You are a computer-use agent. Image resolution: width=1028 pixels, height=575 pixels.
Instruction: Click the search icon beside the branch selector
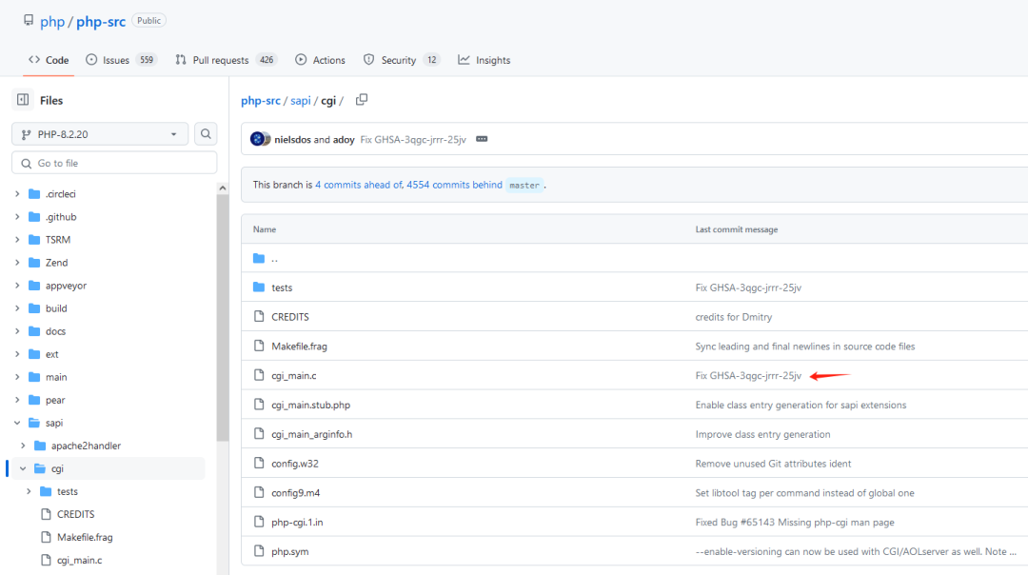click(206, 133)
